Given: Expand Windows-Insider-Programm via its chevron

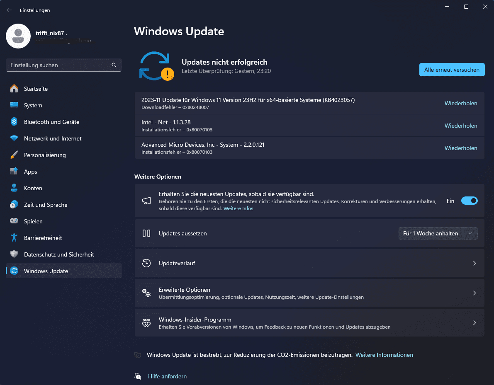Looking at the screenshot, I should point(475,323).
